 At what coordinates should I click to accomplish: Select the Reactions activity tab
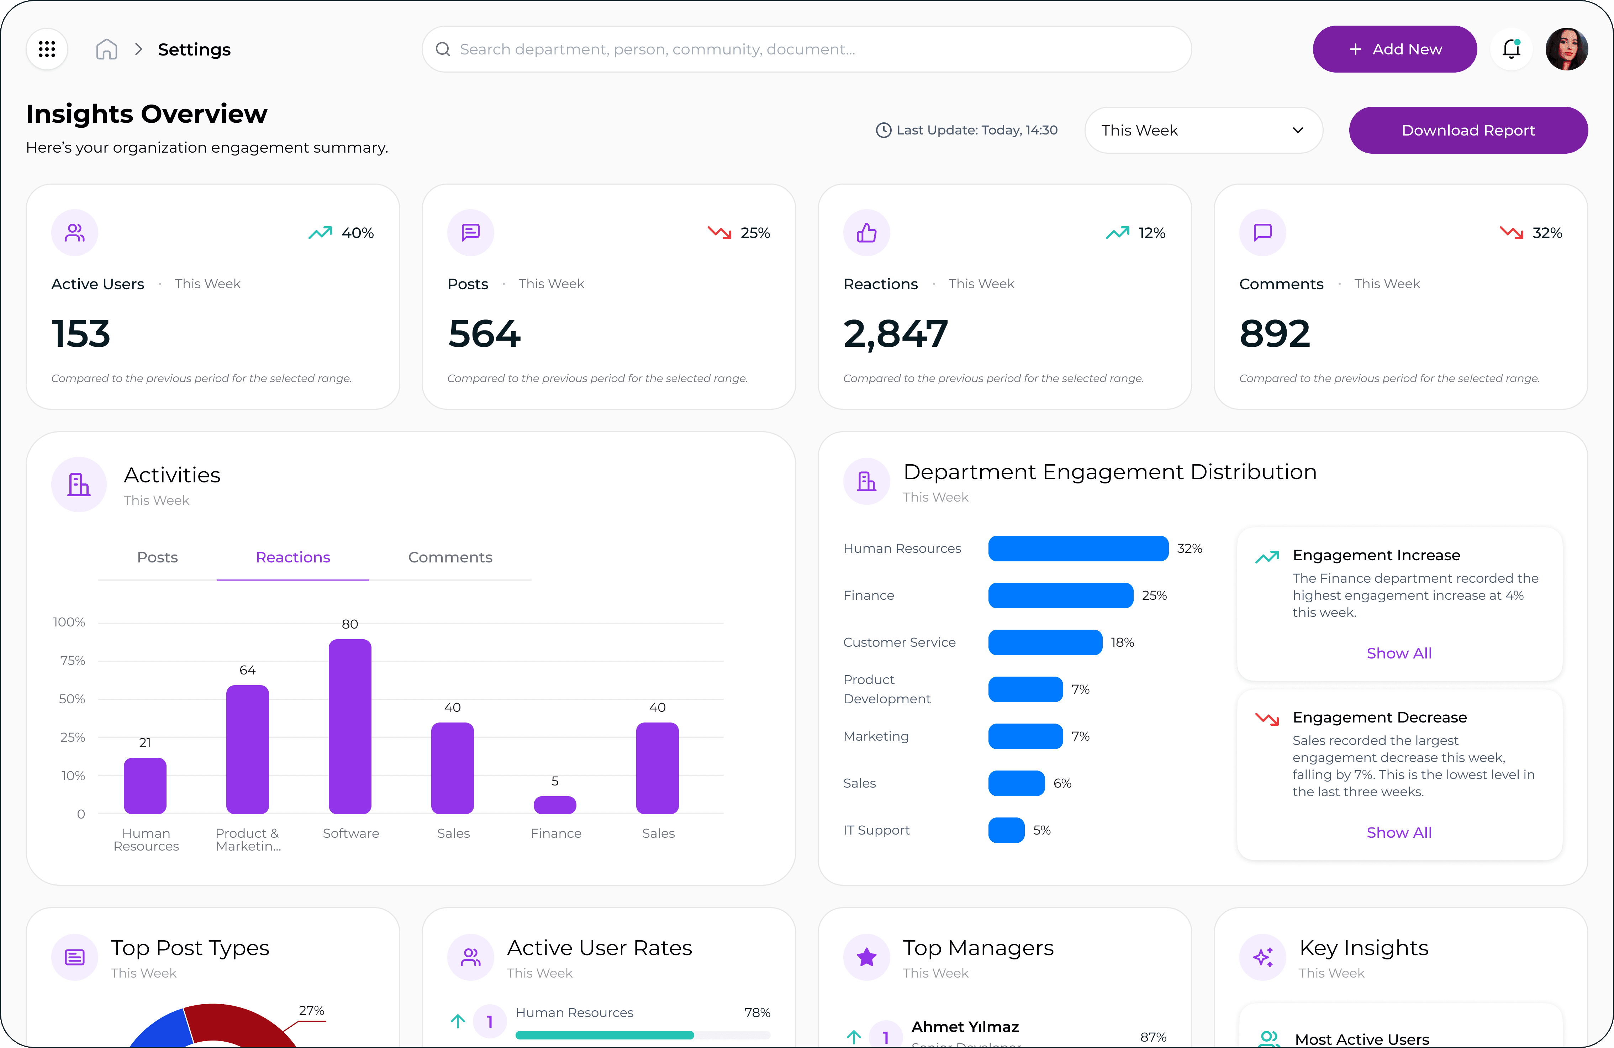pyautogui.click(x=292, y=557)
